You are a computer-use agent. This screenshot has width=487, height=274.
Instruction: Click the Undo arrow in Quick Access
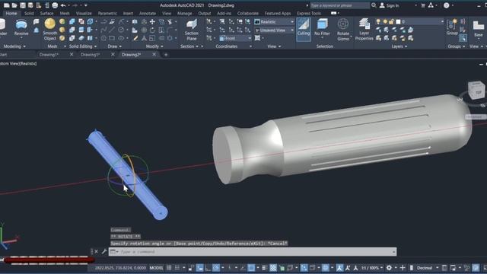[63, 5]
